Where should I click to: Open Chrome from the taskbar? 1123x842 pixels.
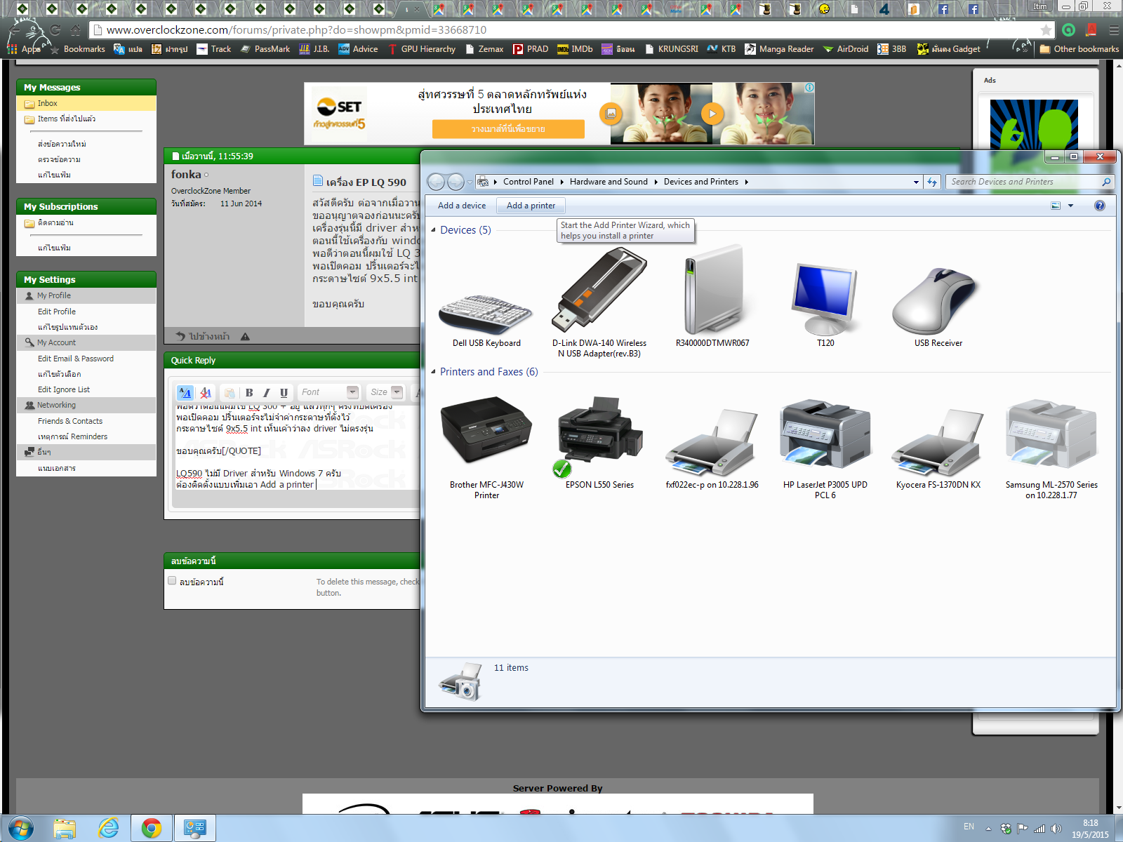152,828
